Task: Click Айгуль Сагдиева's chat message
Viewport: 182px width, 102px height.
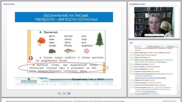Action: (146, 83)
